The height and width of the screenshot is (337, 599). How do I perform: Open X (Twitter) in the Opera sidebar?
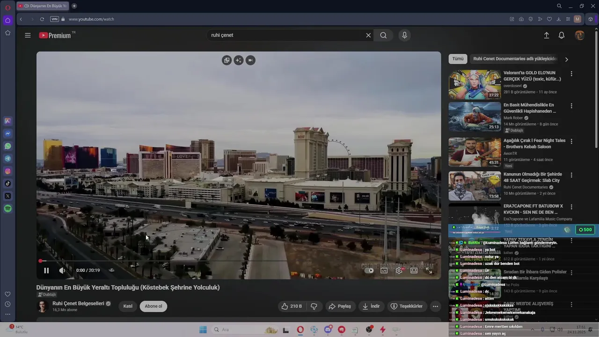click(7, 196)
